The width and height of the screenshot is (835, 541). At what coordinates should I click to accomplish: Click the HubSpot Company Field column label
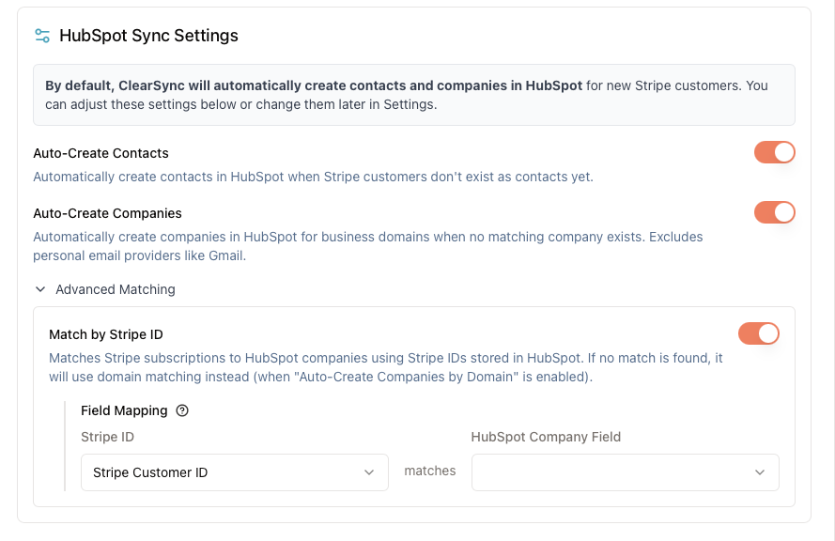point(546,437)
